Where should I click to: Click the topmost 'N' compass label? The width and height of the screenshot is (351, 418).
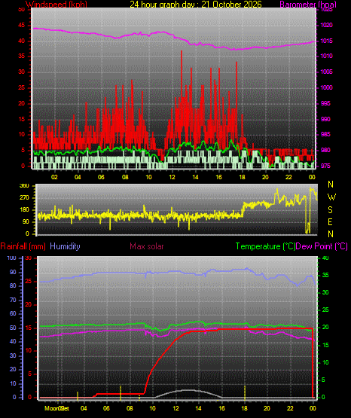coord(331,184)
